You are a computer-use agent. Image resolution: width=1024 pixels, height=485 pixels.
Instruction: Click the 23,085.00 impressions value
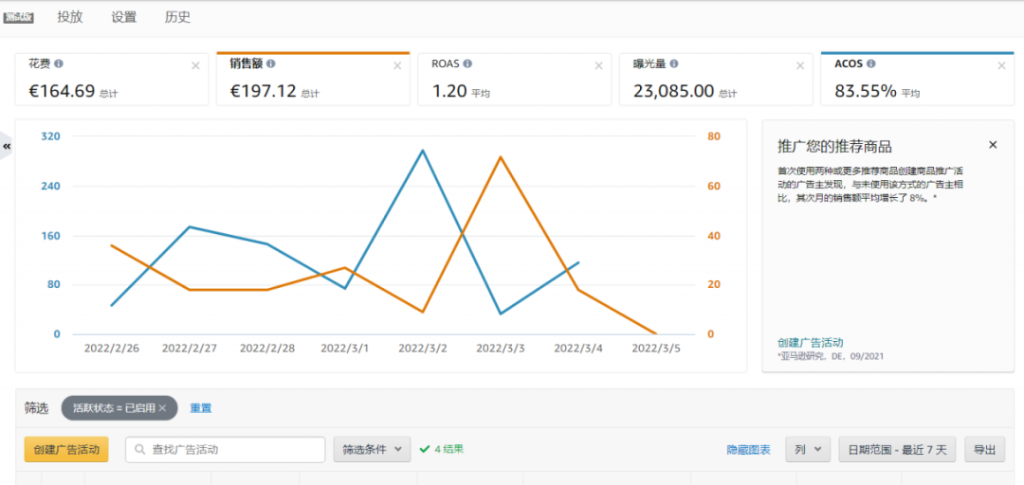click(x=673, y=91)
